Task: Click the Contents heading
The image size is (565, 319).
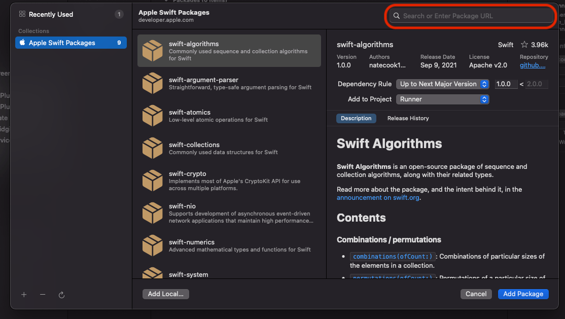Action: point(361,218)
